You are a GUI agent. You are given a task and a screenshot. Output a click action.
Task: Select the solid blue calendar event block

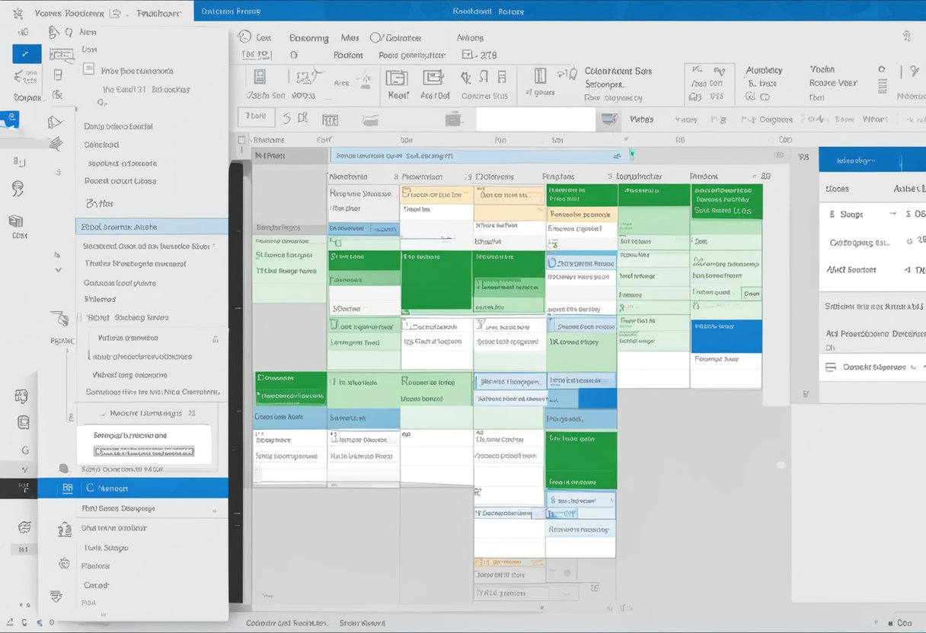coord(726,336)
